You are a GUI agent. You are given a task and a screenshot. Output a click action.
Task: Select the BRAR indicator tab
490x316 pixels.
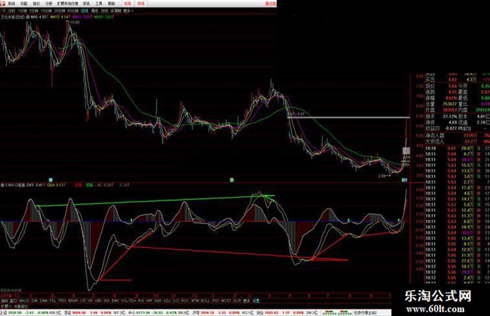(73, 300)
